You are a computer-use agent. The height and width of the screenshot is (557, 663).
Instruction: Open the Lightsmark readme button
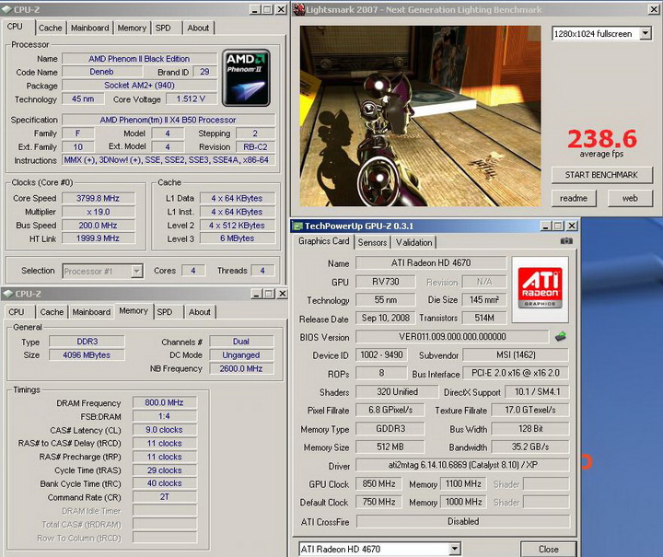point(574,198)
